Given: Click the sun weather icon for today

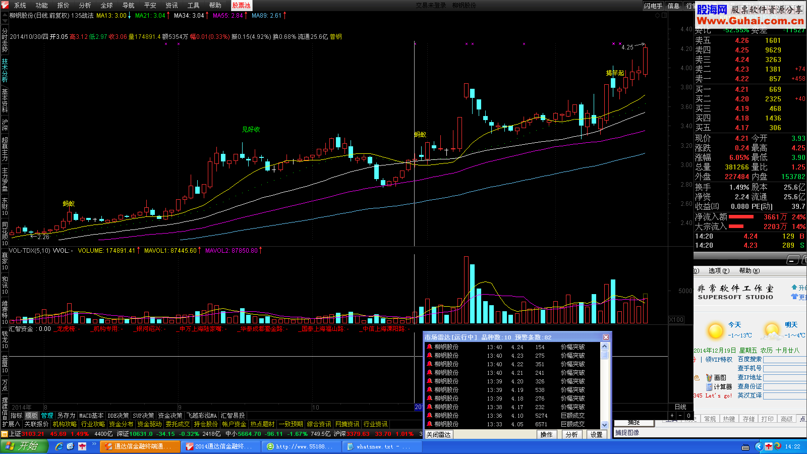Looking at the screenshot, I should tap(715, 330).
